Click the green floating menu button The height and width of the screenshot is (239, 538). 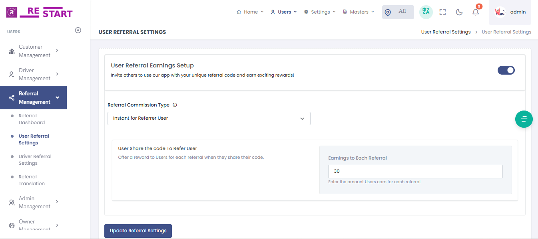point(524,119)
